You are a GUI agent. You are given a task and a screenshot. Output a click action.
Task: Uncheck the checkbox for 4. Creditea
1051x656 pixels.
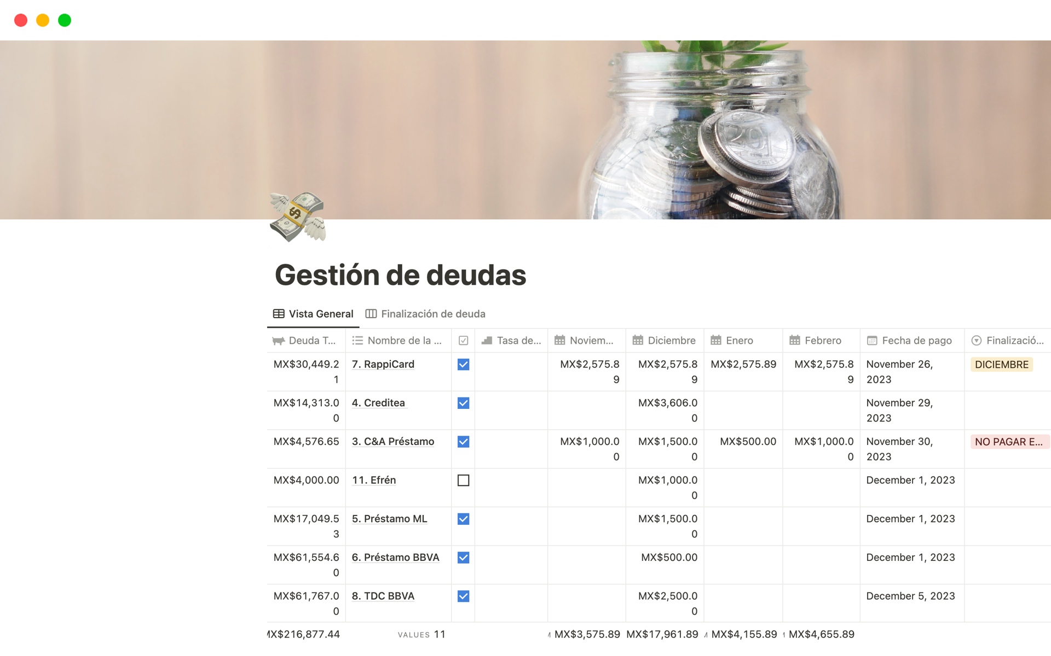[x=463, y=403]
